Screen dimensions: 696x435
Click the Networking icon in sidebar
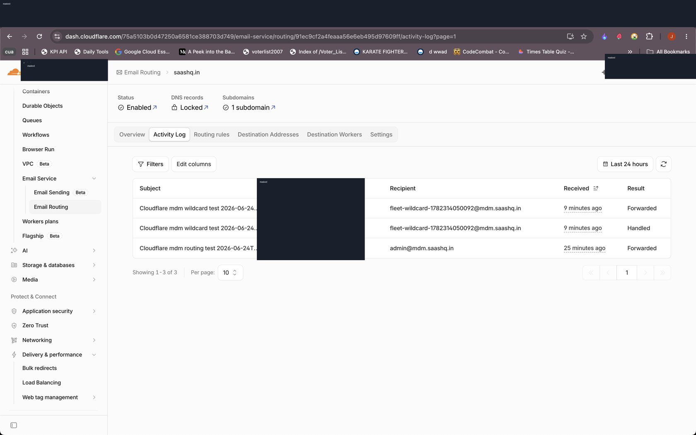[14, 340]
